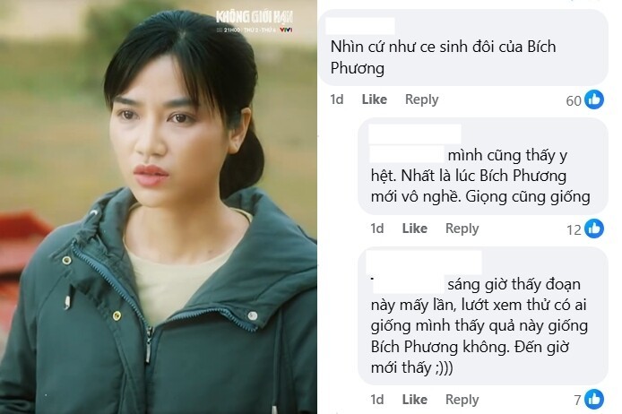The image size is (622, 414).
Task: Open the tagged name before 'sáng giờ thấy'
Action: click(x=409, y=283)
